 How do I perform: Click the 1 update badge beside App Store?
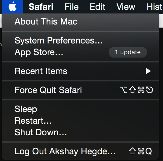(128, 52)
